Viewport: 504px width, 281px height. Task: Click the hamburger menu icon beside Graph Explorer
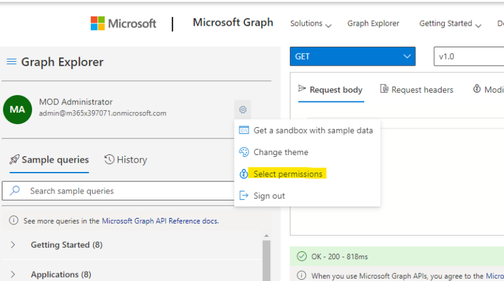[11, 61]
